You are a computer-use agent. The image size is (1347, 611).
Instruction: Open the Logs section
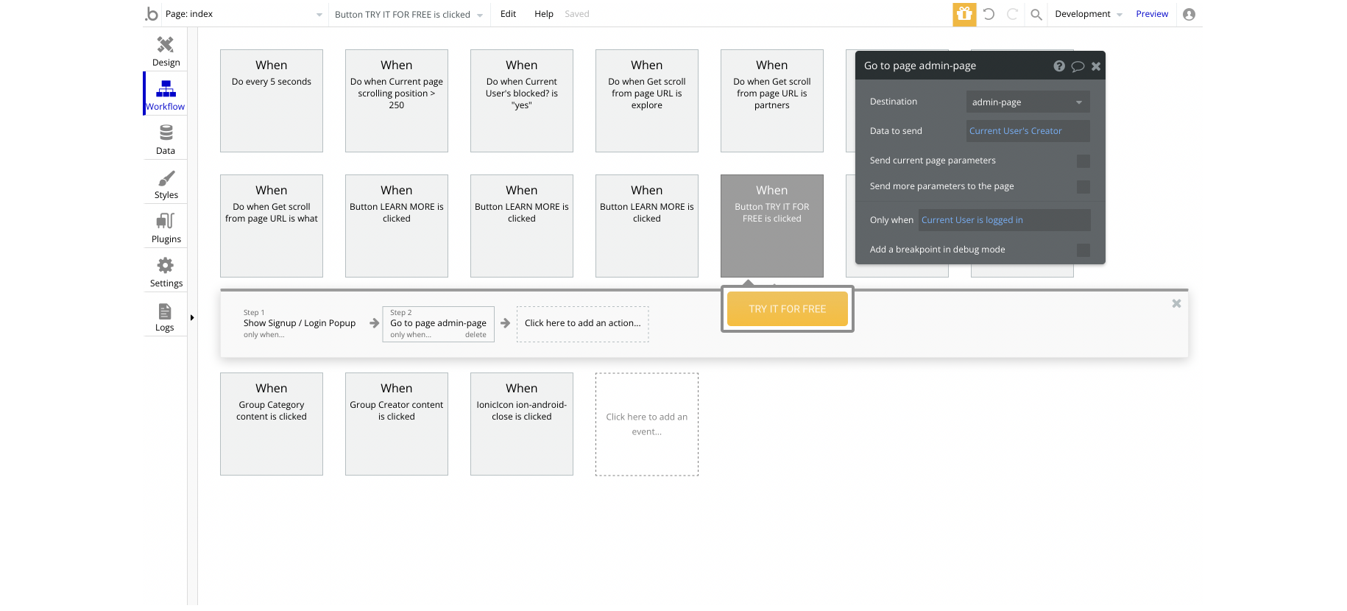click(x=165, y=317)
